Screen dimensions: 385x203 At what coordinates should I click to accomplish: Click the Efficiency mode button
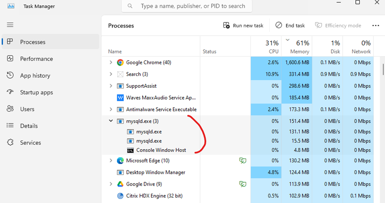tap(338, 26)
